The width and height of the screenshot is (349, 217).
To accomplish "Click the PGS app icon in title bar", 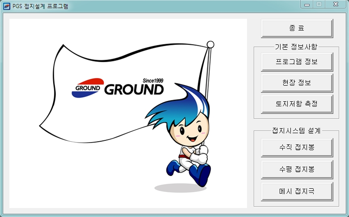I will point(7,6).
